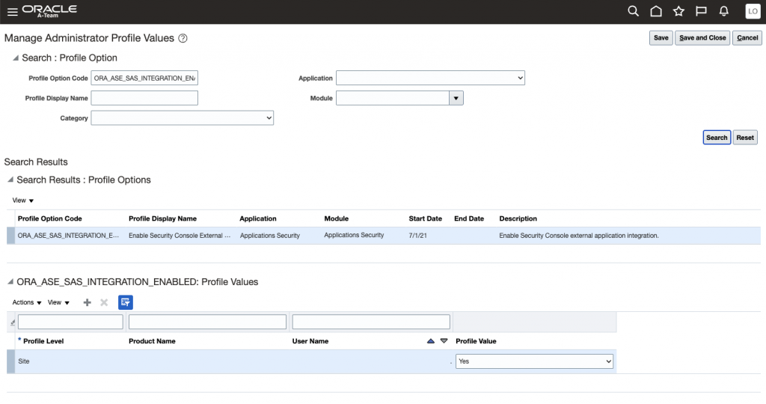This screenshot has height=404, width=766.
Task: Sort User Name column ascending
Action: (x=430, y=341)
